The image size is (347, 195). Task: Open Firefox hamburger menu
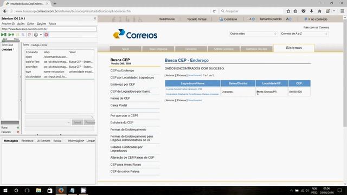pos(342,11)
